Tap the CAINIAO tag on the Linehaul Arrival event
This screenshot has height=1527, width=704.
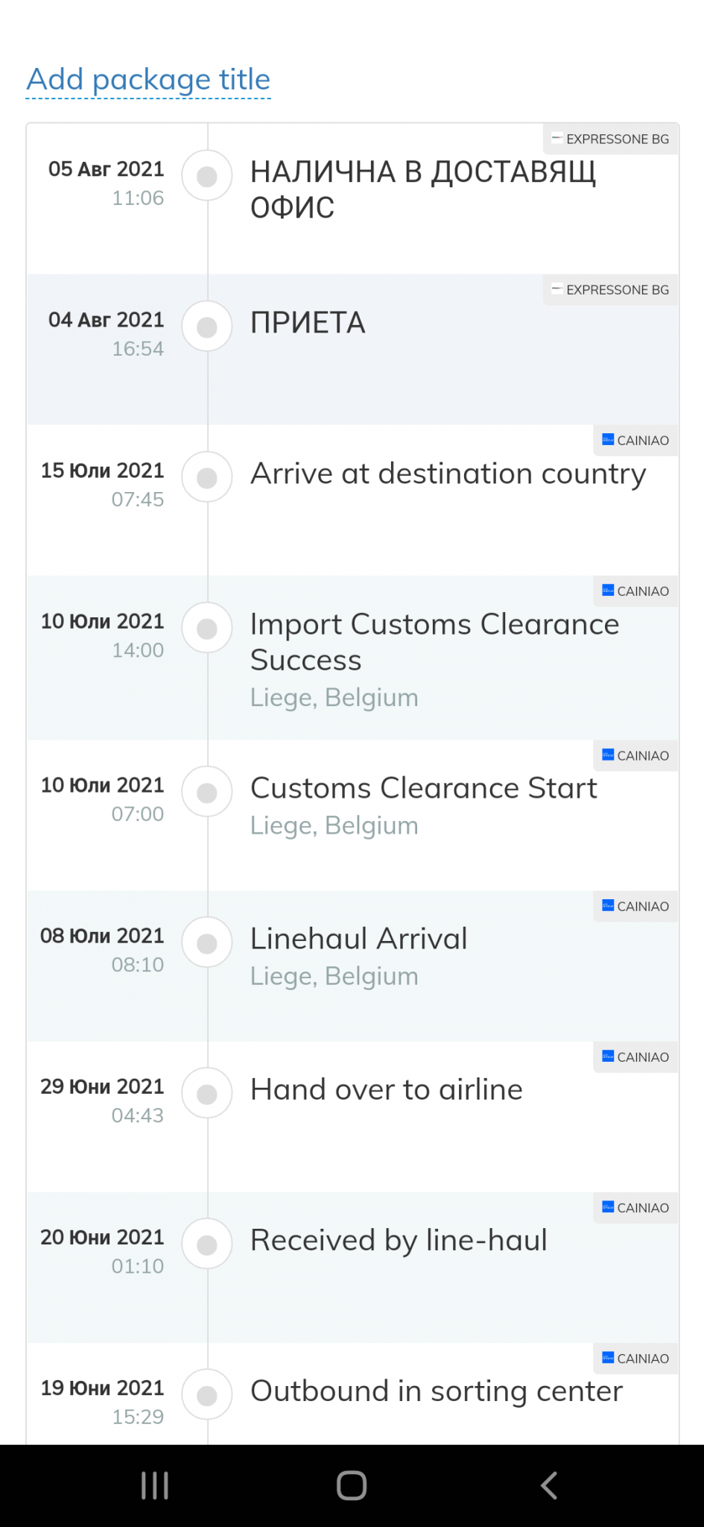click(x=635, y=907)
